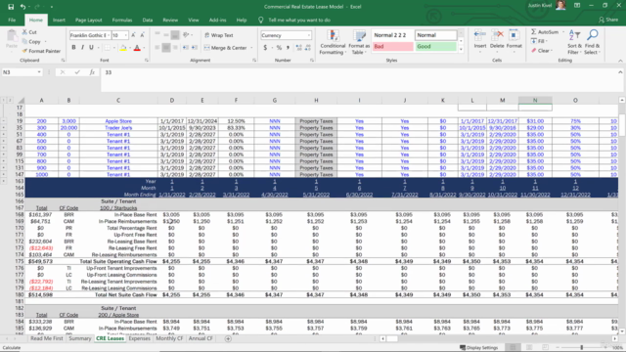The height and width of the screenshot is (352, 626).
Task: Open the font size dropdown
Action: (x=126, y=35)
